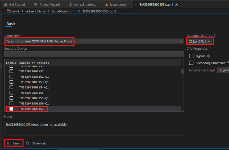The image size is (229, 150).
Task: Expand the Connection dropdown arrow
Action: coord(181,41)
